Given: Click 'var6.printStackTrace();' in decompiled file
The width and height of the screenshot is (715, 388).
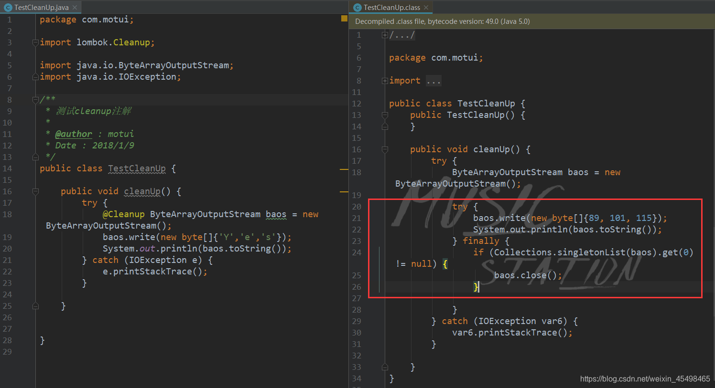Looking at the screenshot, I should click(x=512, y=333).
